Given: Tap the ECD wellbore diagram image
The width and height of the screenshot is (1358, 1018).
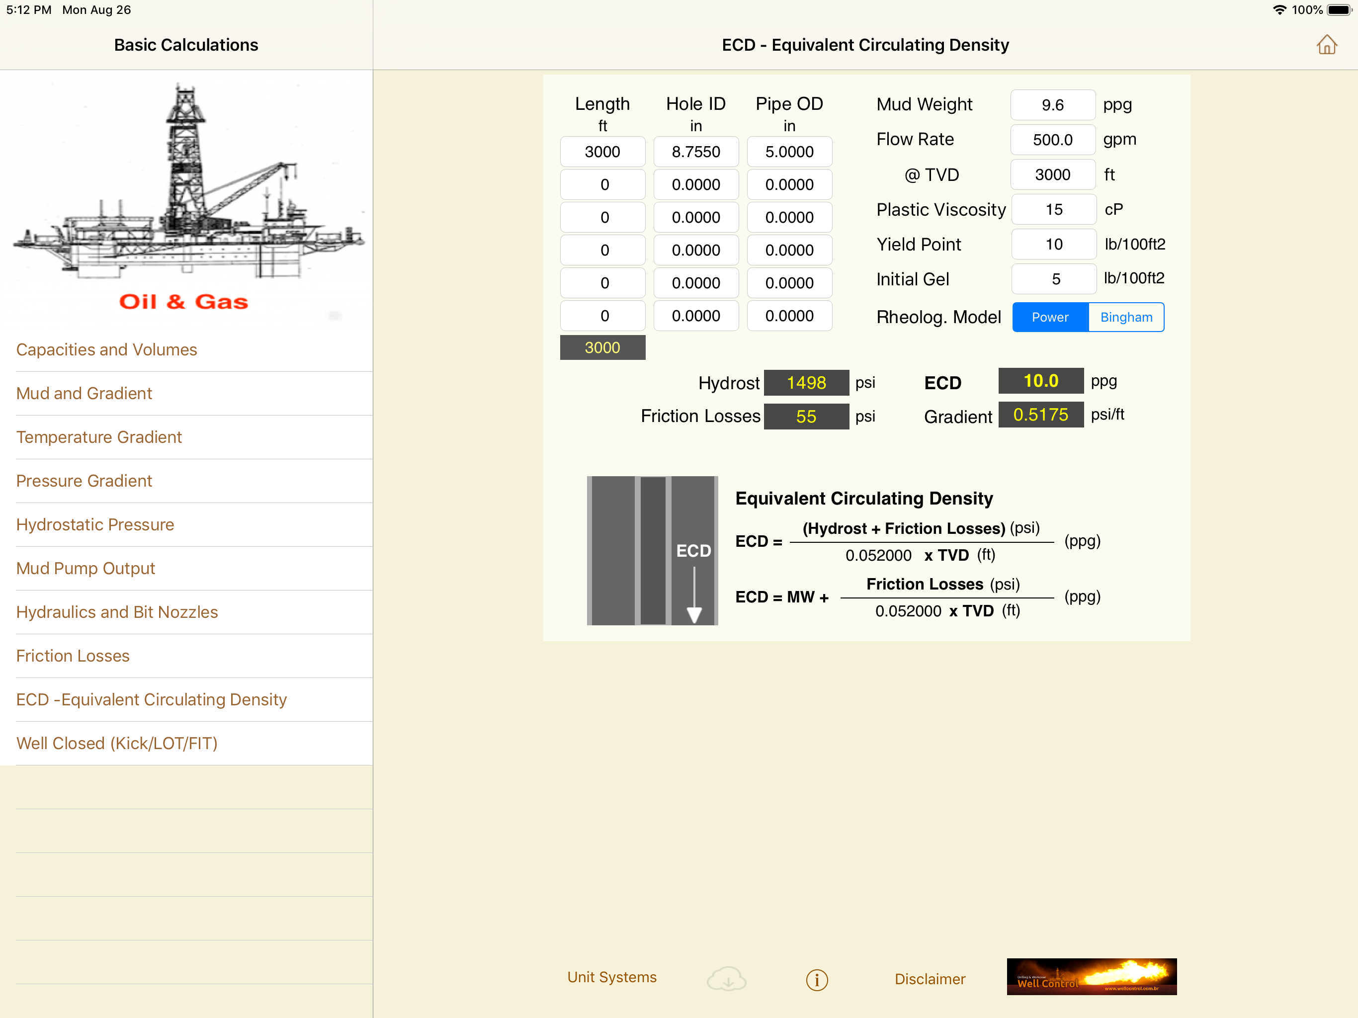Looking at the screenshot, I should click(652, 550).
